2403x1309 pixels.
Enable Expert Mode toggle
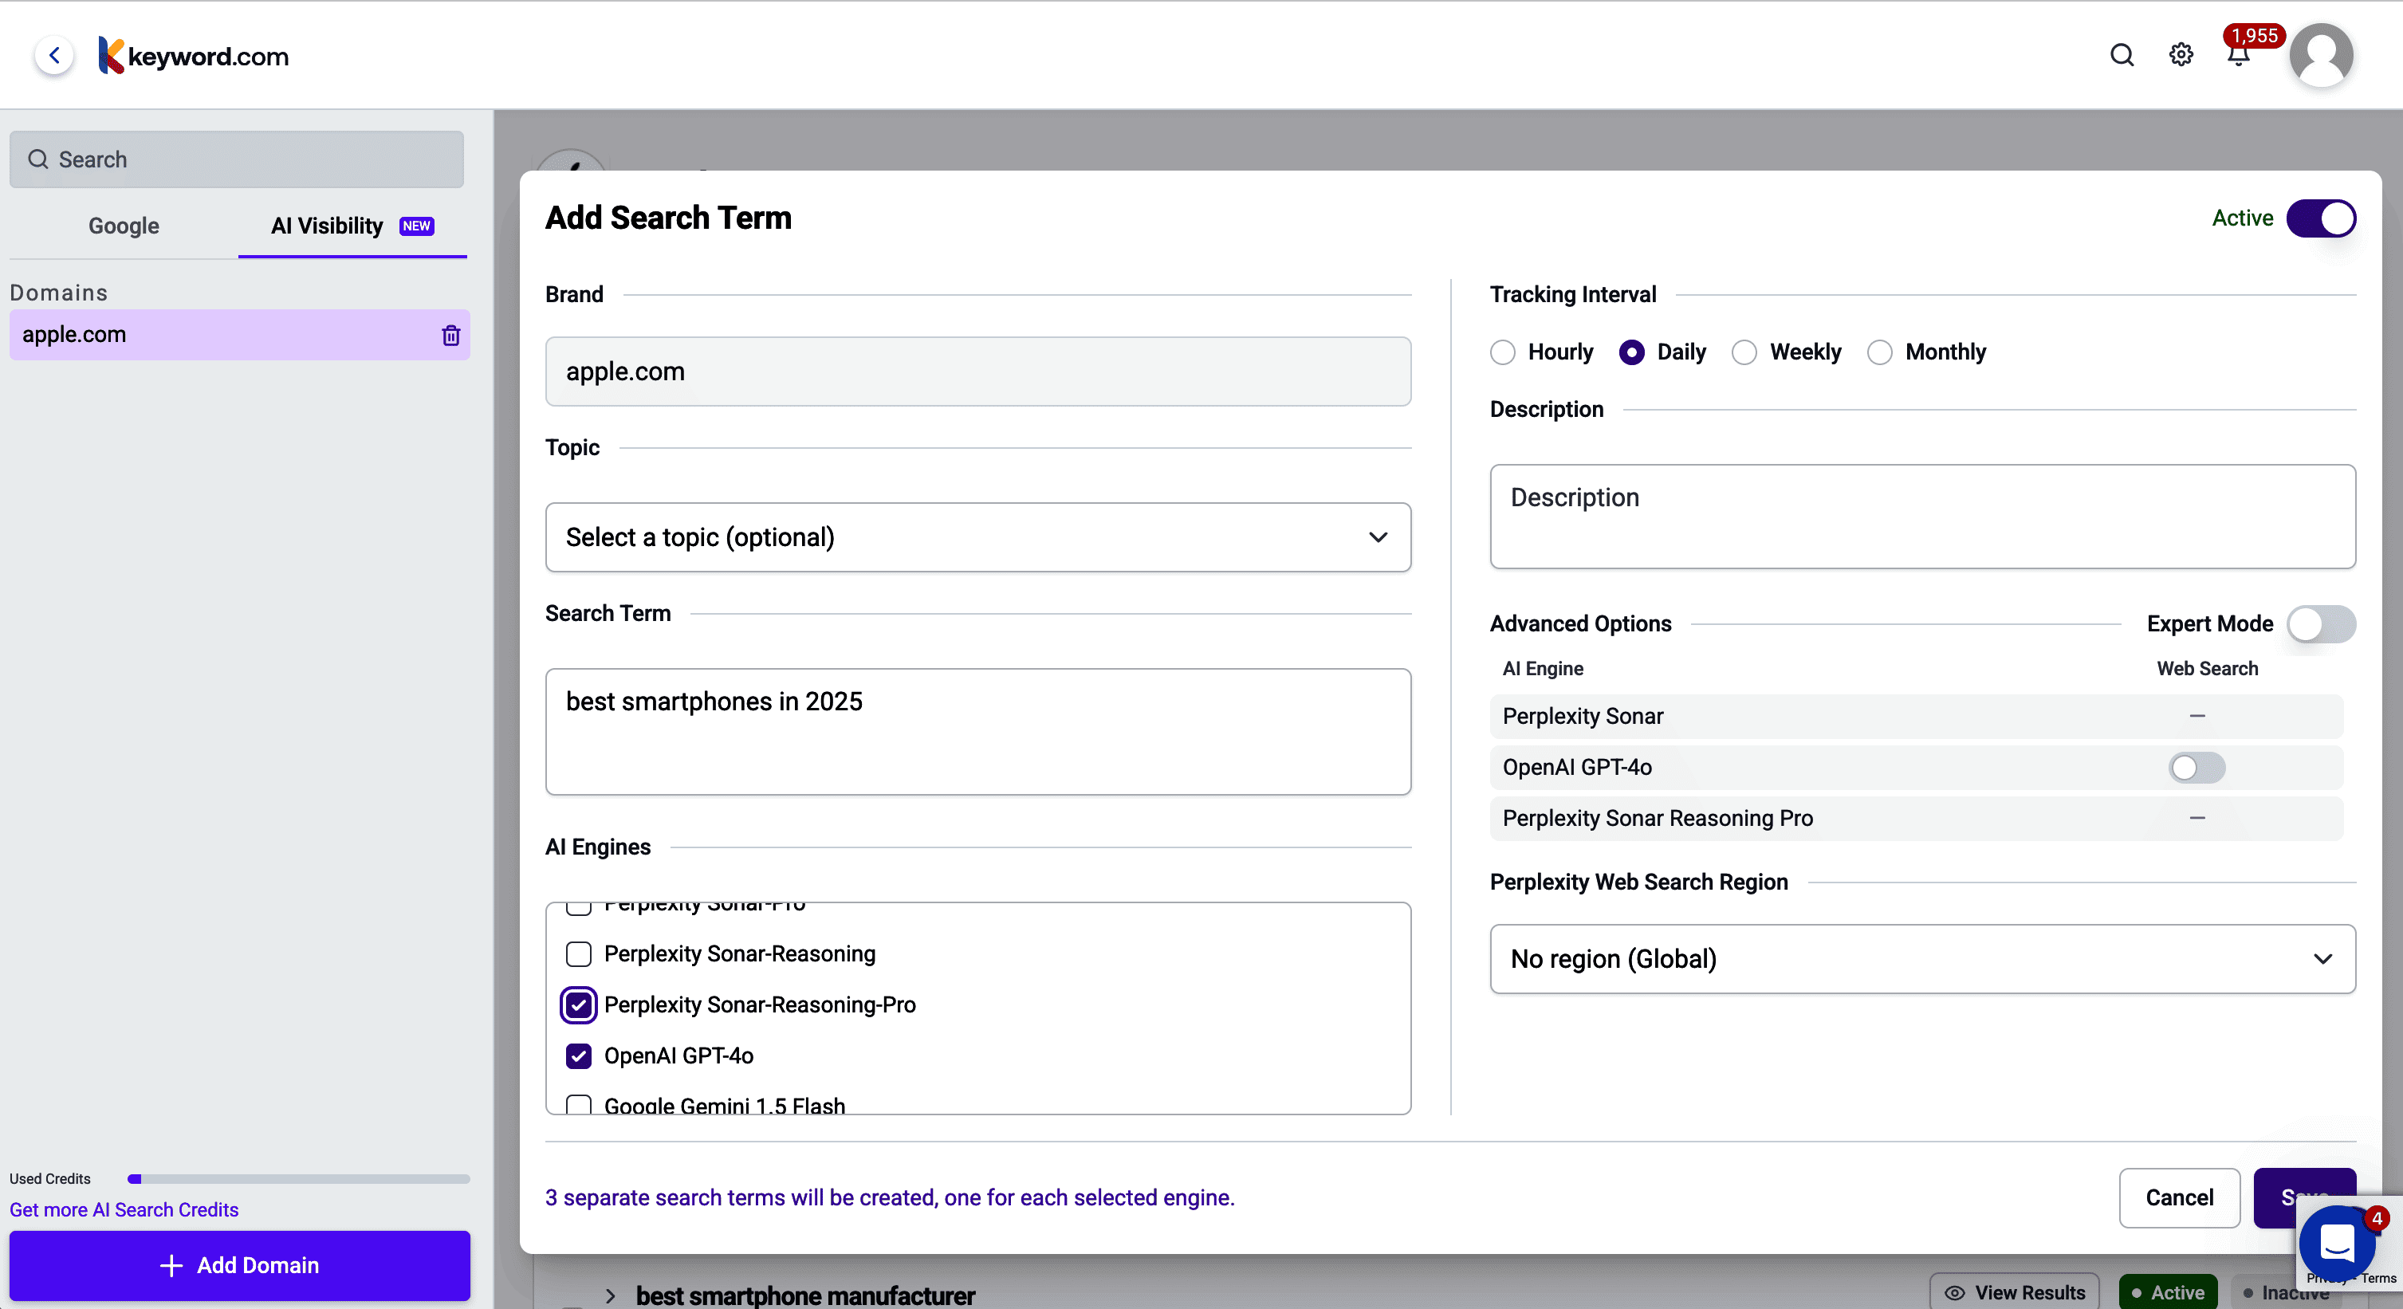coord(2320,624)
